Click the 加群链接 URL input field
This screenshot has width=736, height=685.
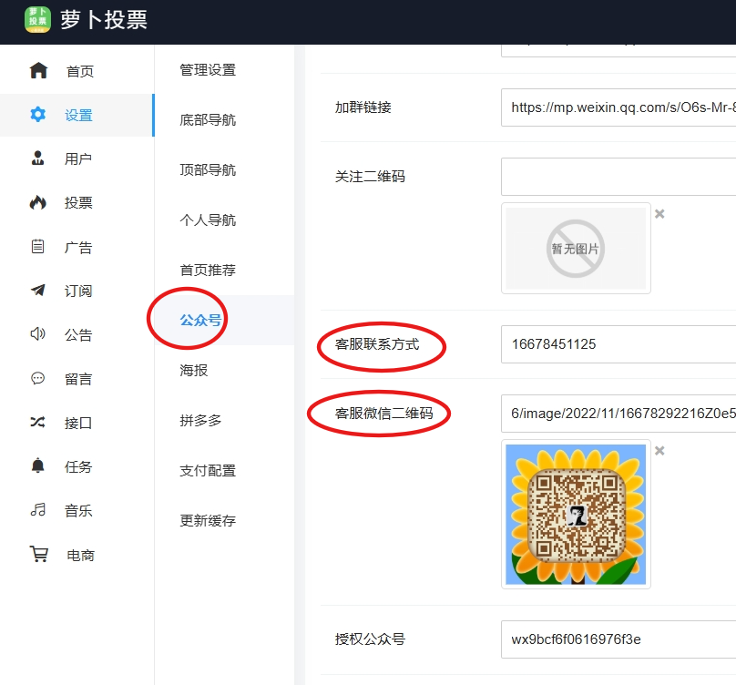pos(618,107)
